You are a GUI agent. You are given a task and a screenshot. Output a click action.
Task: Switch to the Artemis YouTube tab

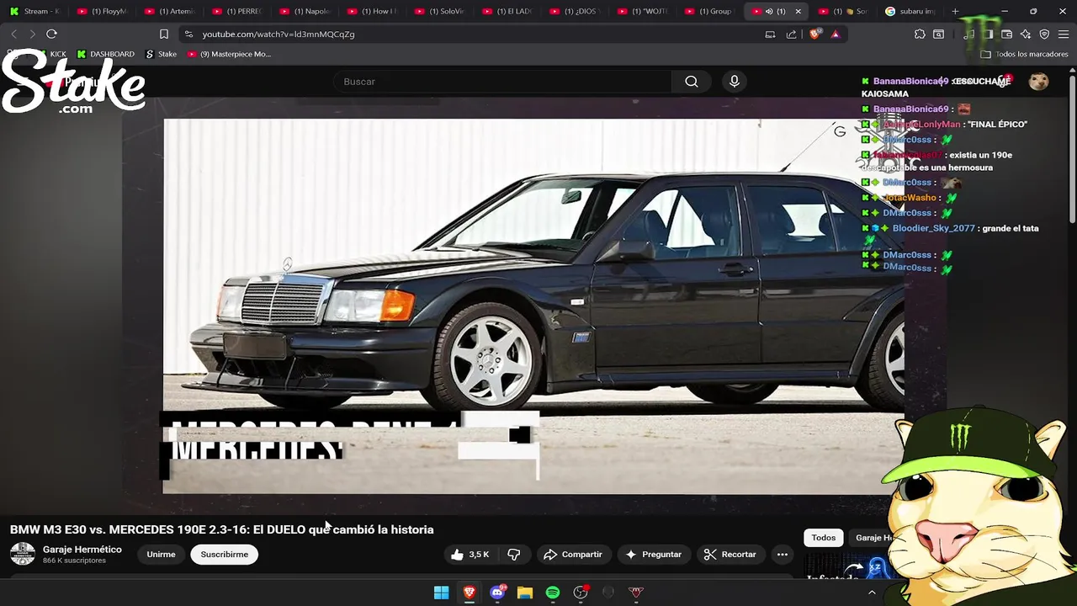tap(170, 11)
